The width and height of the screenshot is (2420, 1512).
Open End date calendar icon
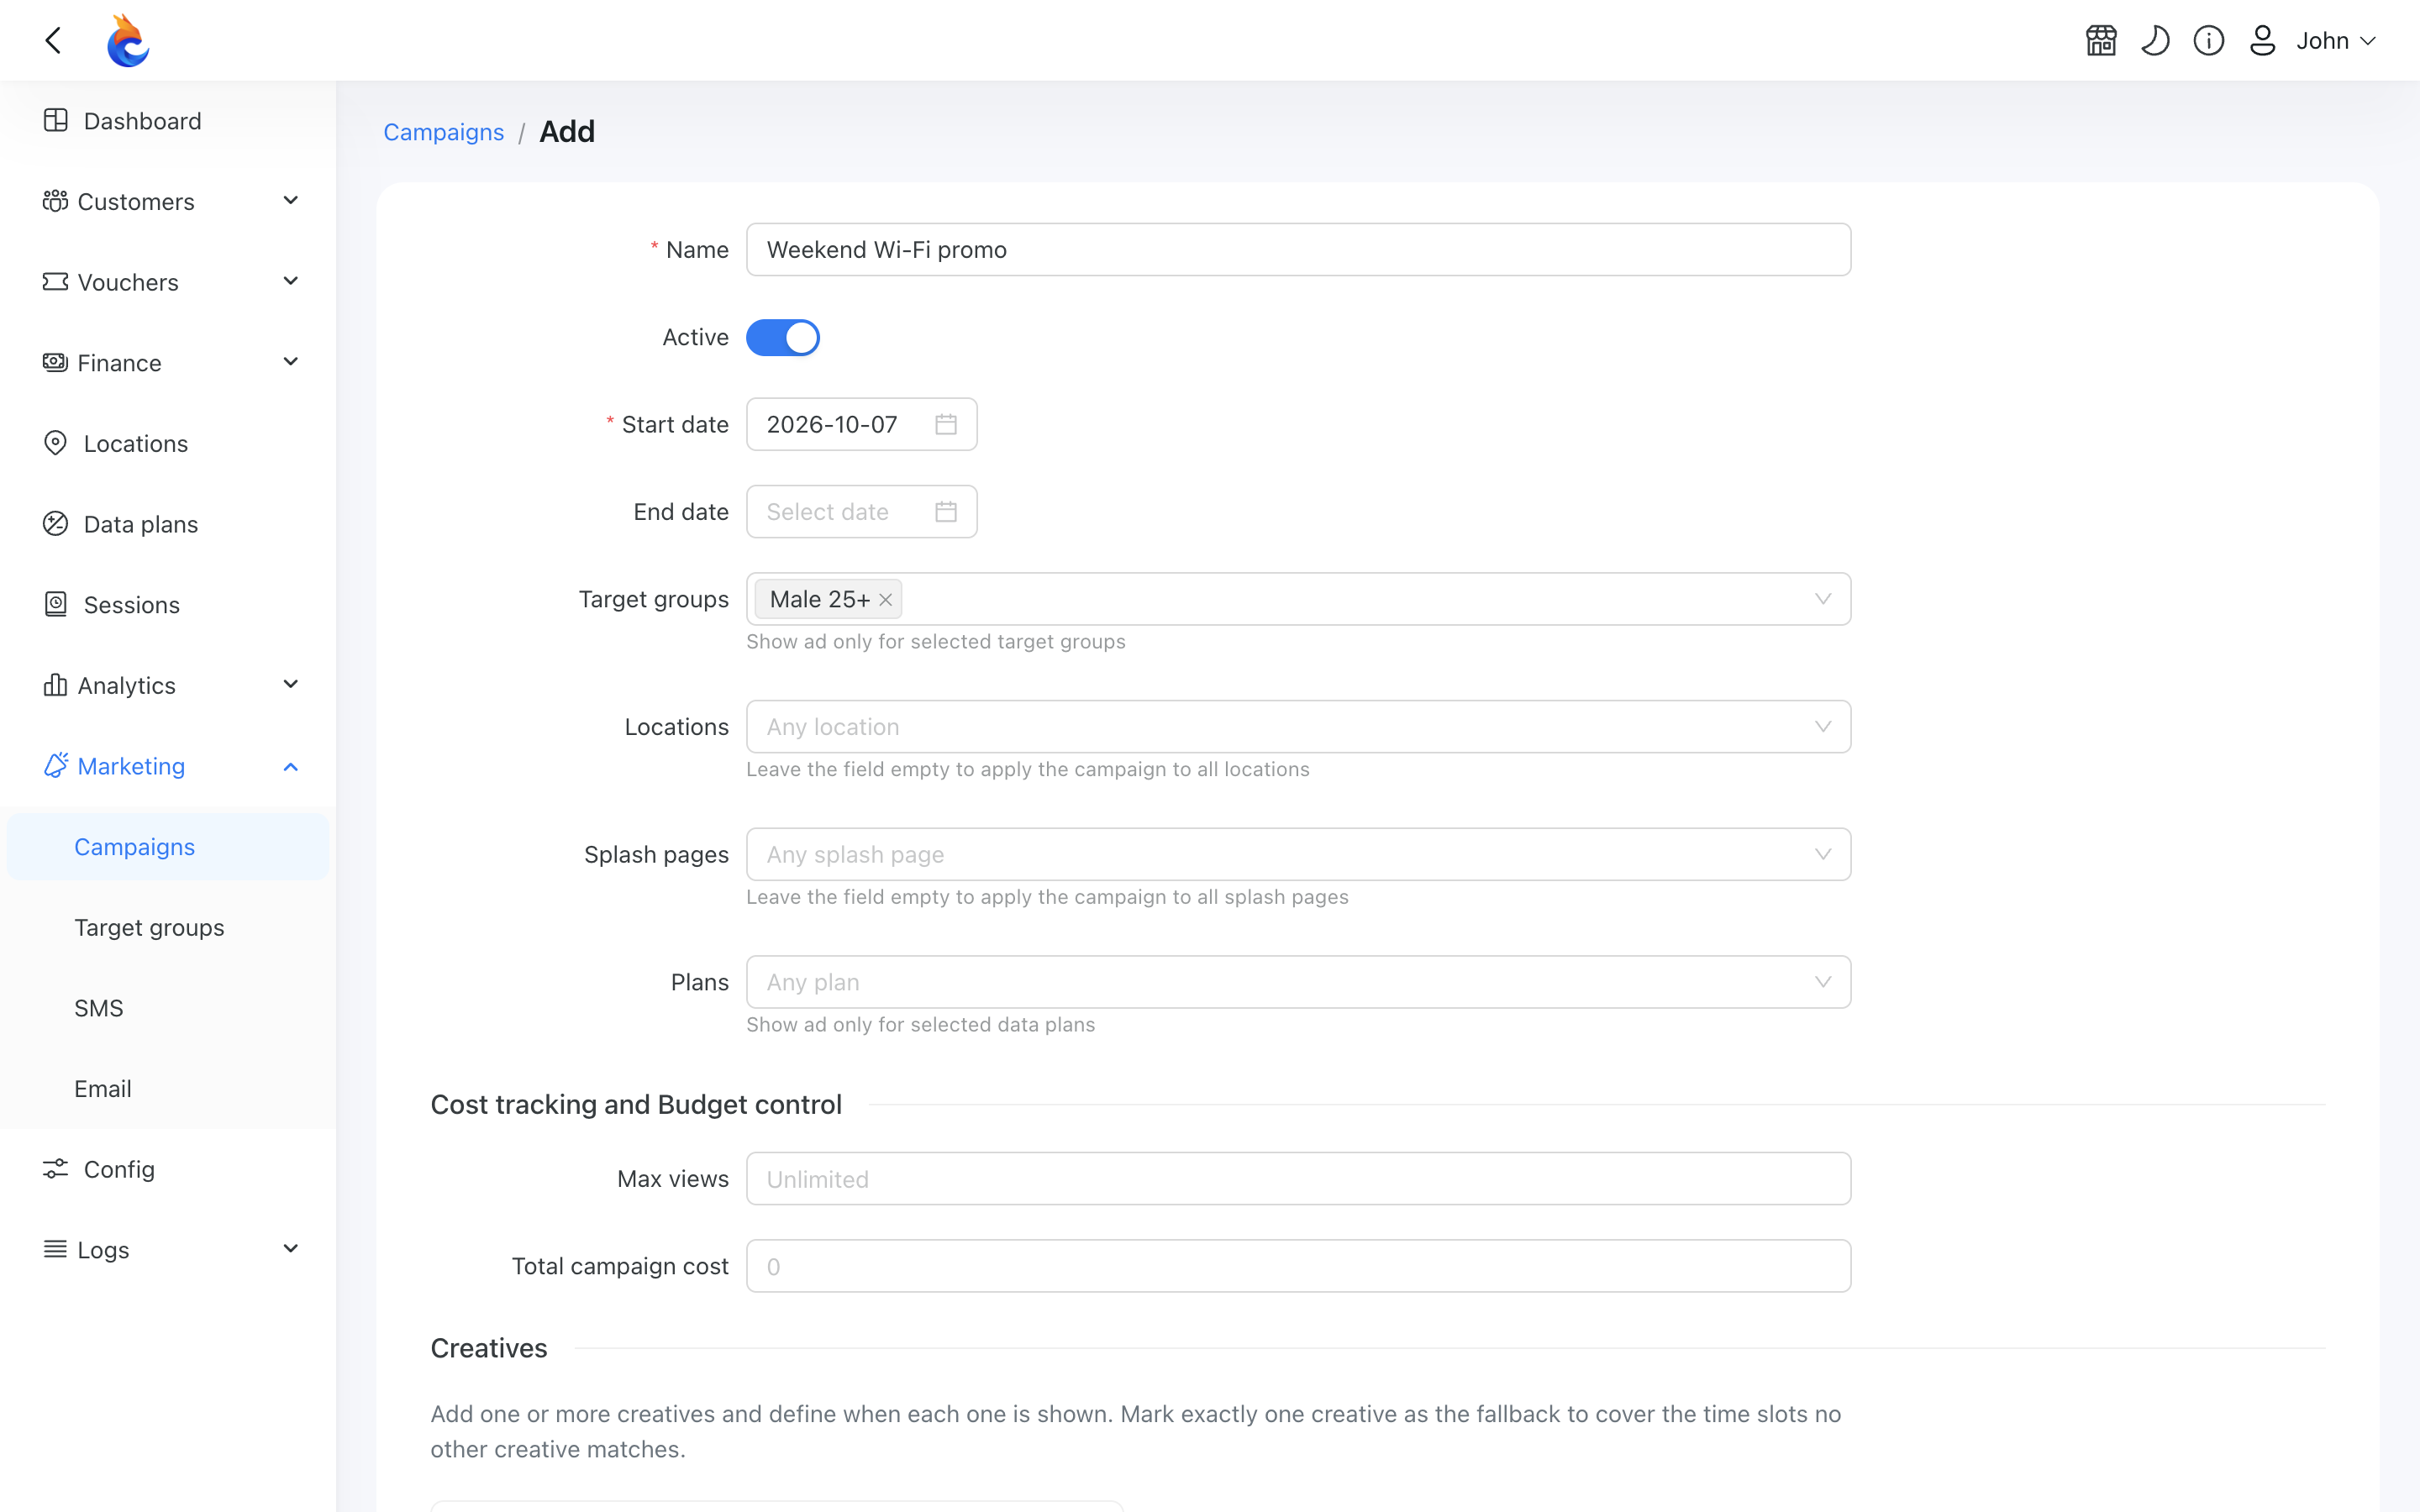click(x=945, y=512)
